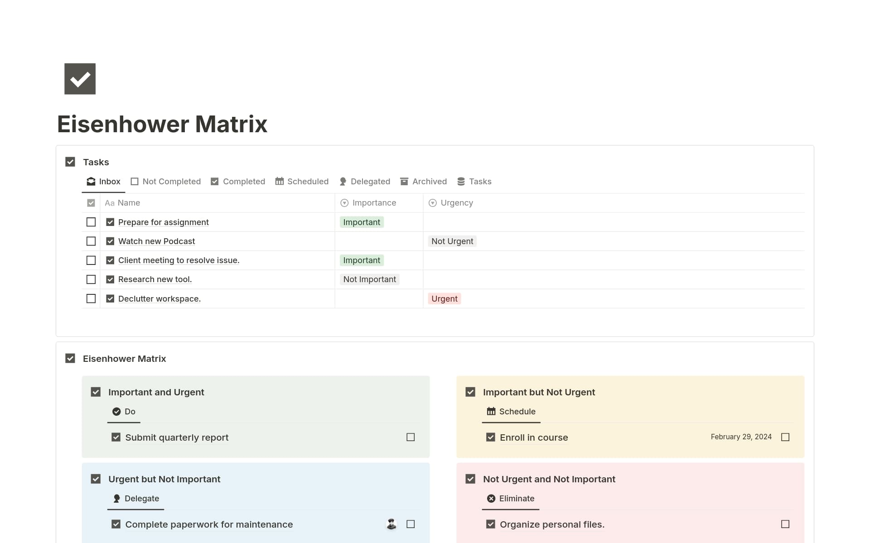Click the Eisenhower Matrix section checkmark icon
The image size is (870, 543).
click(70, 359)
